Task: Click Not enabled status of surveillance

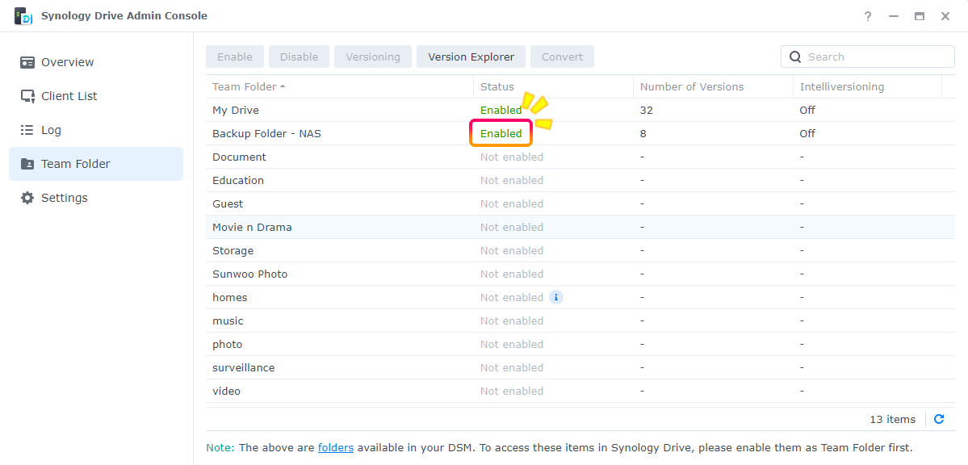Action: click(512, 368)
